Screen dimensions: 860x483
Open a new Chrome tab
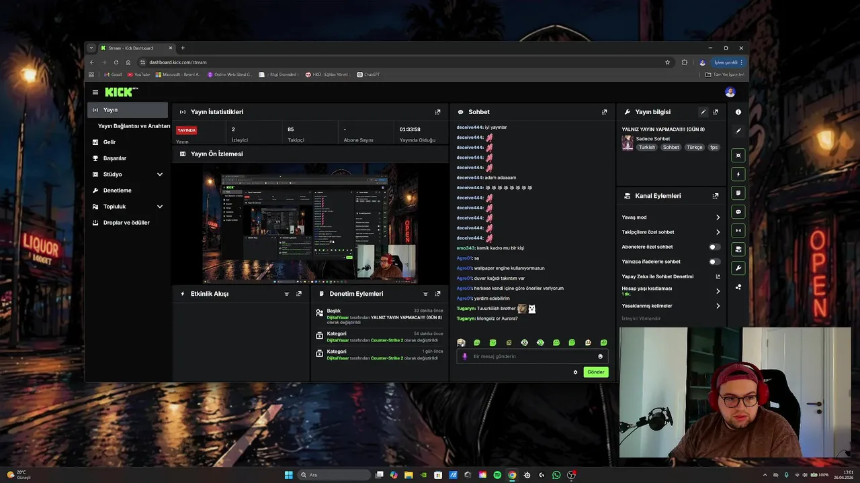[x=183, y=48]
